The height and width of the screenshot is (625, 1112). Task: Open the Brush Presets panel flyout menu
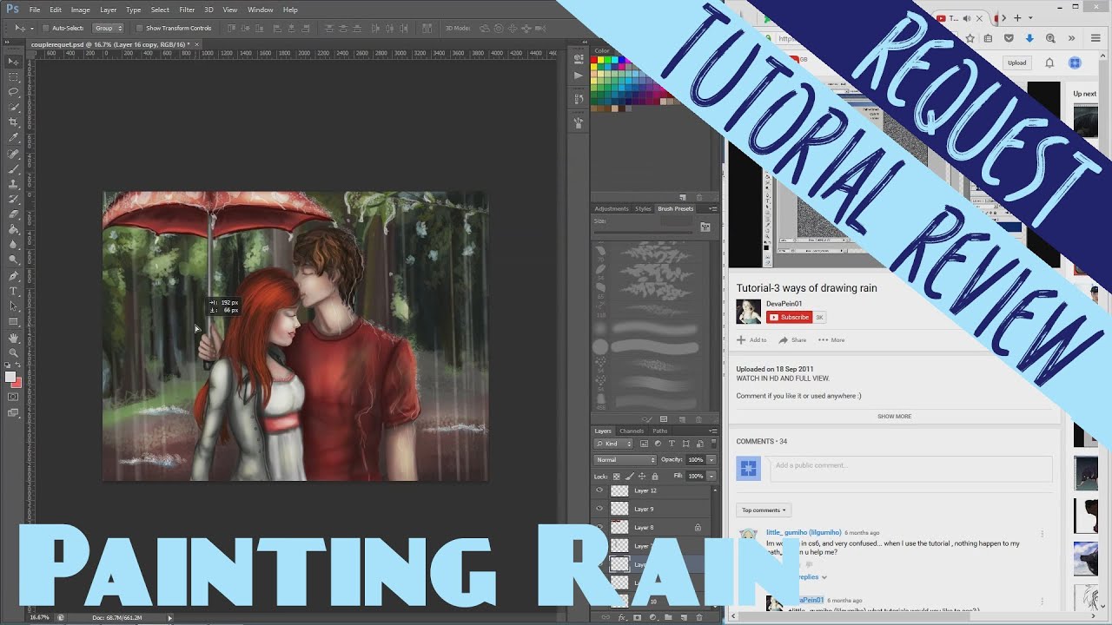click(713, 208)
